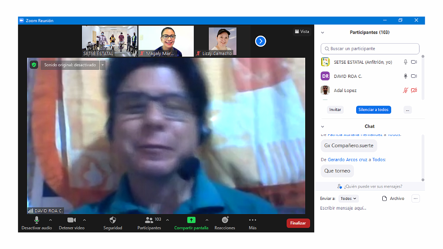Click the Participantes people icon
The height and width of the screenshot is (249, 443).
[149, 220]
